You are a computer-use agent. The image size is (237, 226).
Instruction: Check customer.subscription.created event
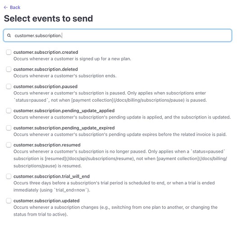point(9,52)
